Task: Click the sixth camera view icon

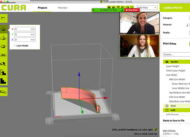Action: [x=132, y=7]
